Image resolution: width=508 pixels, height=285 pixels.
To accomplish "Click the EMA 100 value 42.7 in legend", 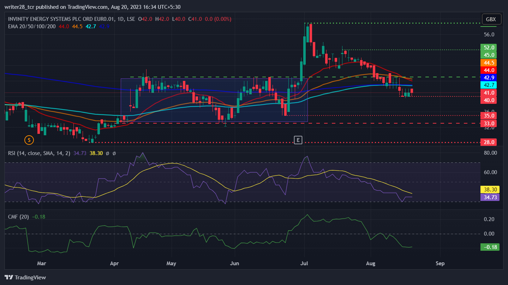I will pos(91,26).
